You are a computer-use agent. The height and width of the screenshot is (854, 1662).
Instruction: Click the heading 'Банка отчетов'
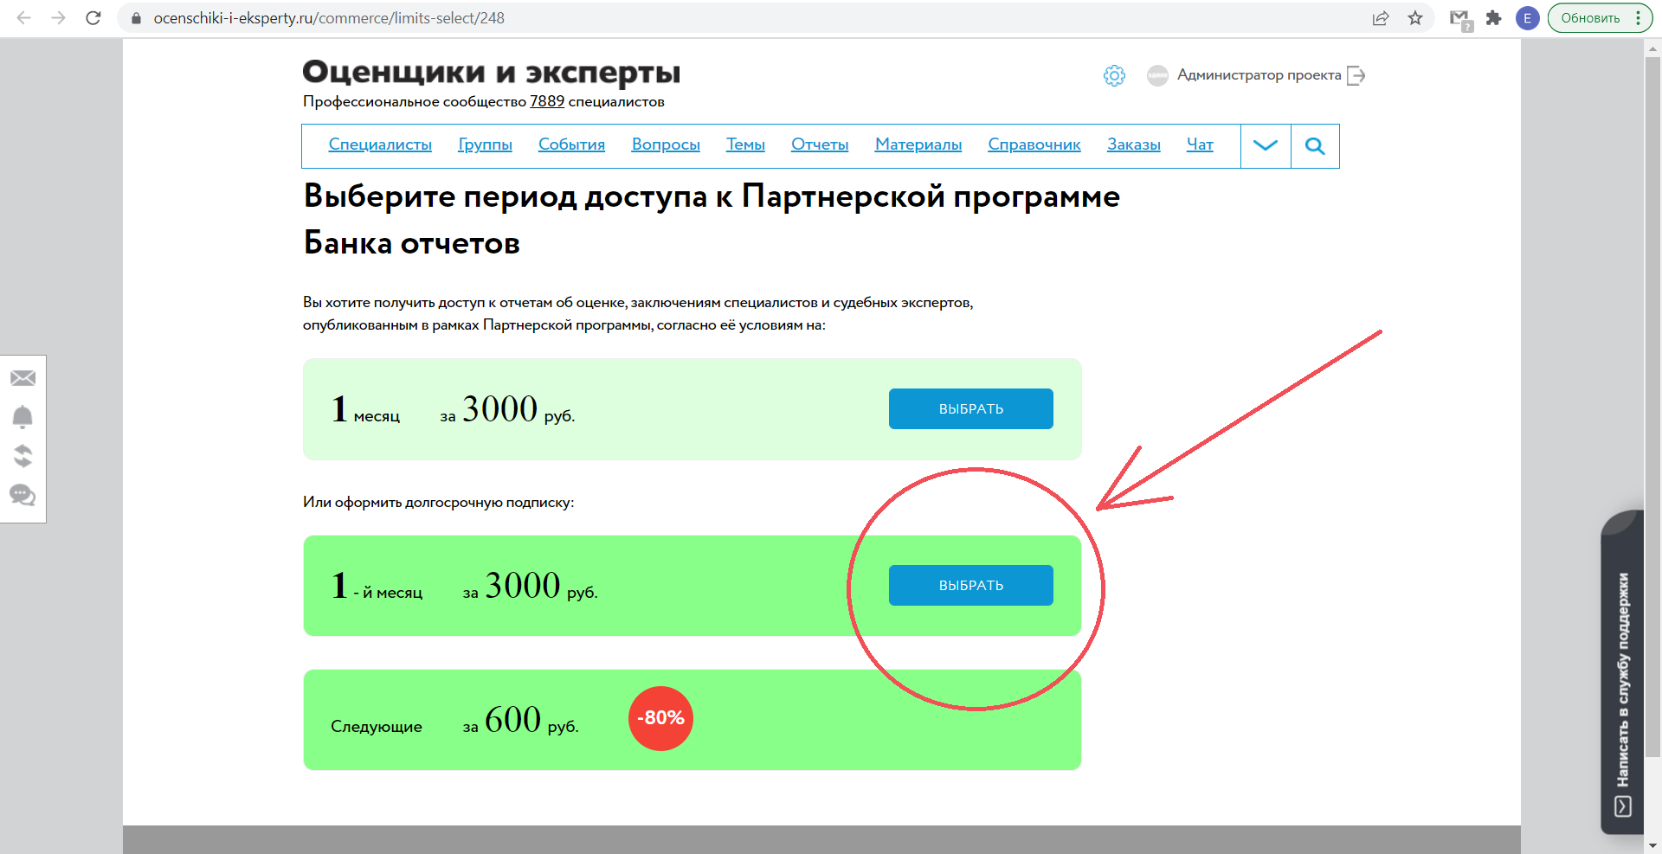(412, 243)
